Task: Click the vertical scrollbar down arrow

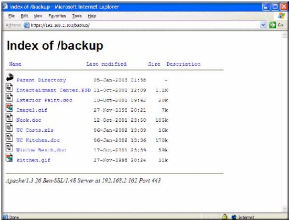Action: (x=285, y=209)
